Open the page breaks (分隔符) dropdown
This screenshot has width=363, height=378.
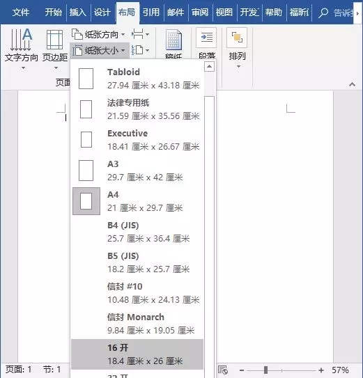tap(140, 34)
